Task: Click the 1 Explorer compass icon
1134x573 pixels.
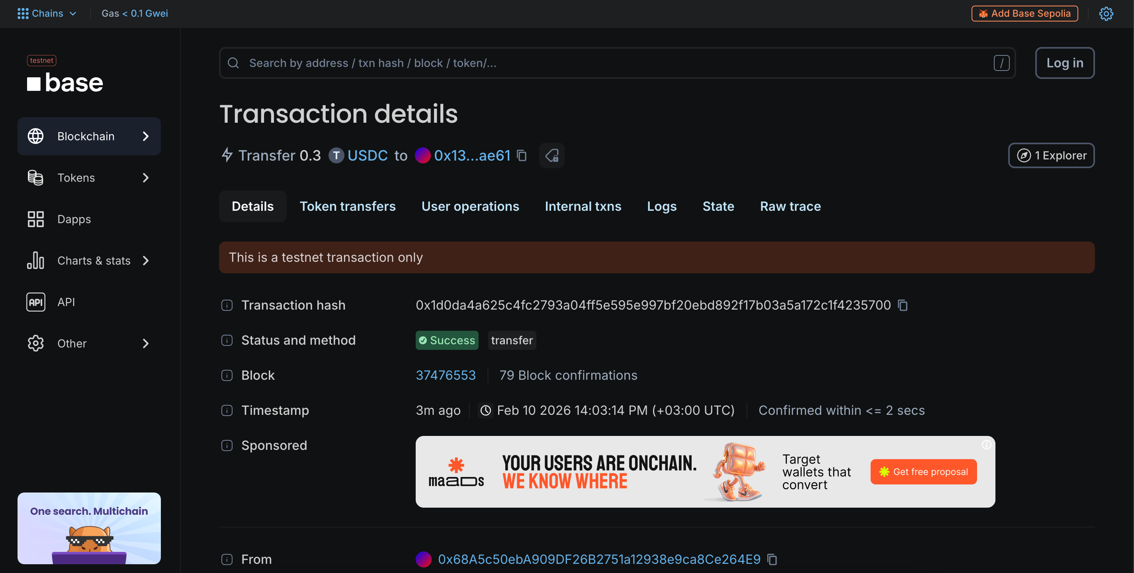Action: pyautogui.click(x=1025, y=155)
